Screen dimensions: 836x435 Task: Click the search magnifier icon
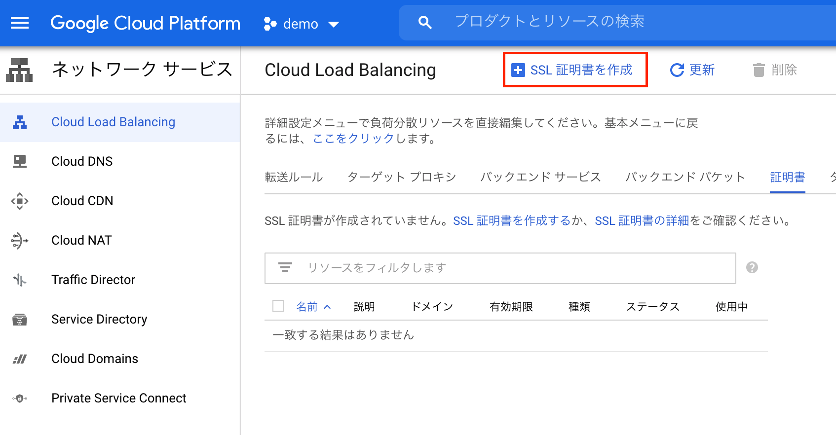[425, 22]
